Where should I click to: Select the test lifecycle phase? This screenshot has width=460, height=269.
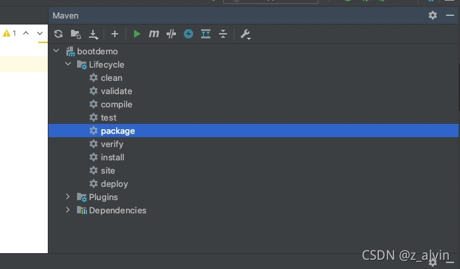click(x=109, y=118)
